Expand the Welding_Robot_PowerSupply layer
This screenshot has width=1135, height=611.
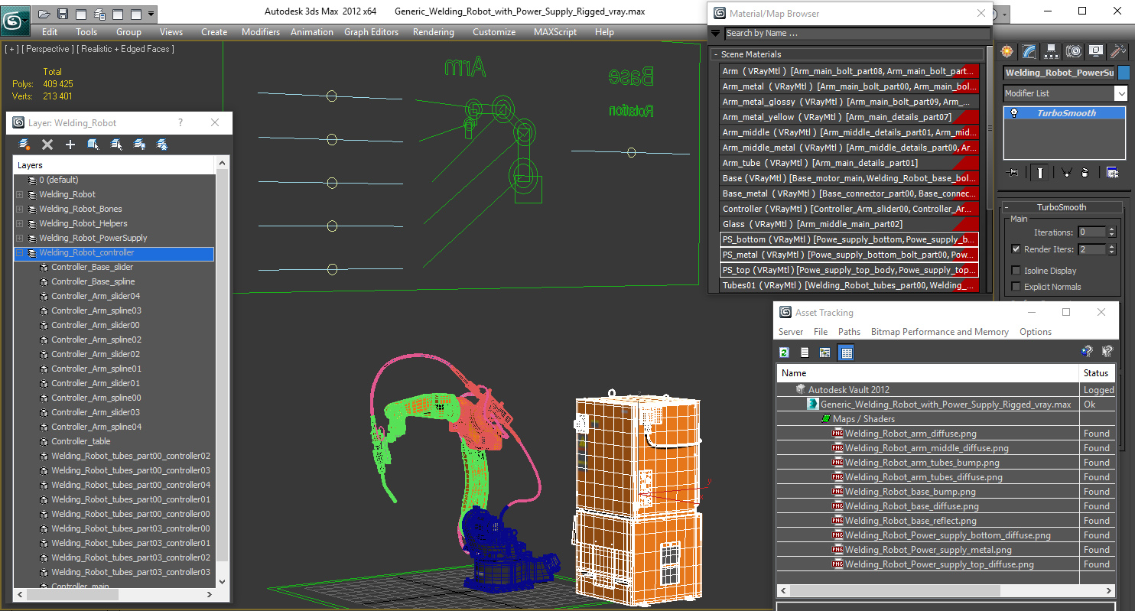click(19, 239)
